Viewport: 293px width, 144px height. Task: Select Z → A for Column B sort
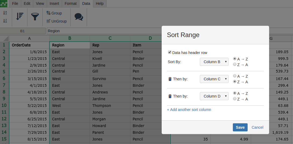pyautogui.click(x=235, y=64)
